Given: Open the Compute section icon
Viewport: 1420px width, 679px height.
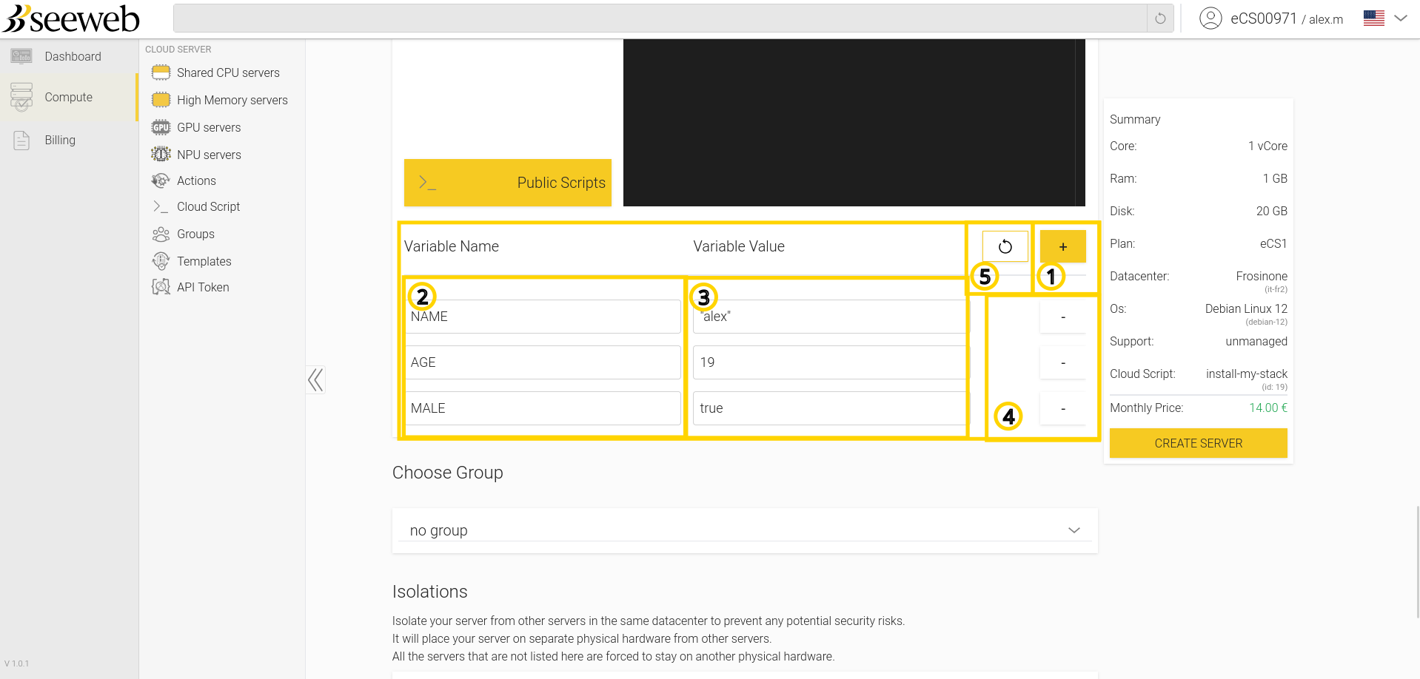Looking at the screenshot, I should [x=21, y=97].
